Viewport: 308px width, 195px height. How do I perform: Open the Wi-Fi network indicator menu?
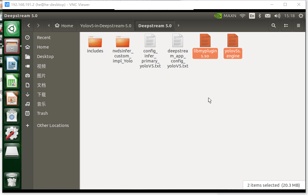coord(242,16)
